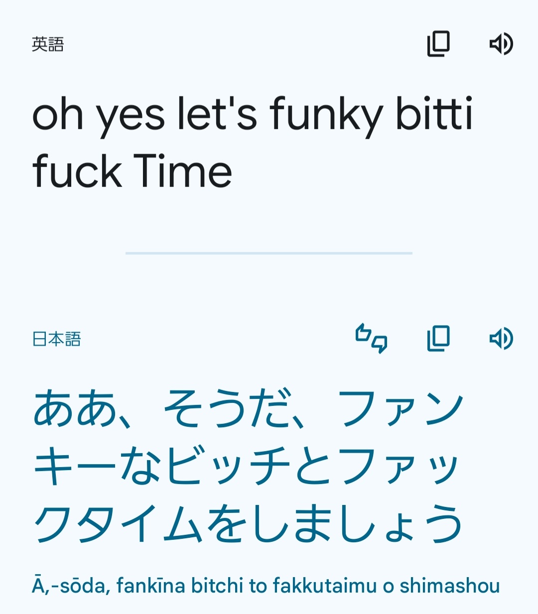Click the word "oh" starting the source text
538x614 pixels.
point(57,115)
